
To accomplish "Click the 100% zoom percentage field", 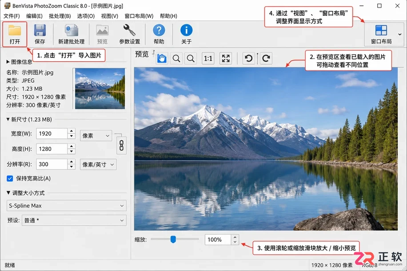I will (218, 240).
